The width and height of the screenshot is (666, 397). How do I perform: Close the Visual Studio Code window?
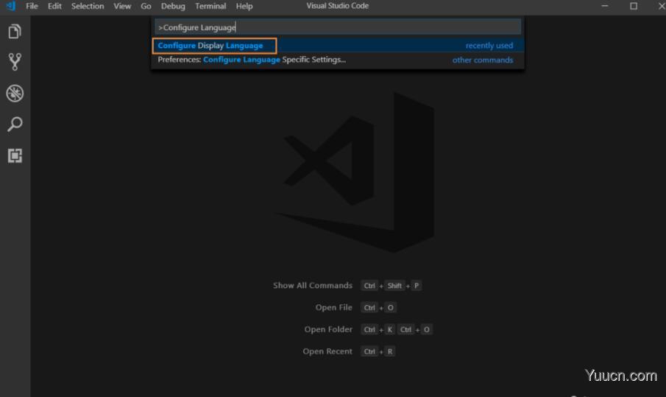pyautogui.click(x=661, y=6)
